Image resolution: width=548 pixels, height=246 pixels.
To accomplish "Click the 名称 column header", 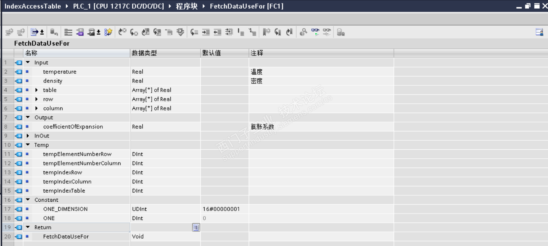I will point(77,53).
